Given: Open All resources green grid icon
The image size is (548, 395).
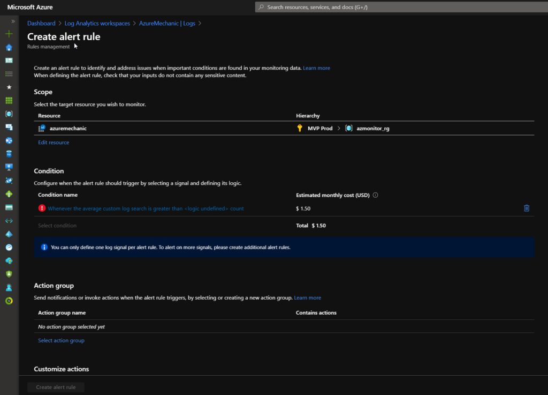Looking at the screenshot, I should coord(9,100).
